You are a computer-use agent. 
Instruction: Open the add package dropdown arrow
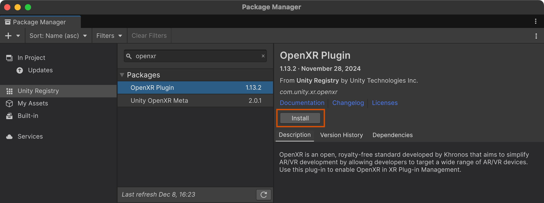pos(18,36)
